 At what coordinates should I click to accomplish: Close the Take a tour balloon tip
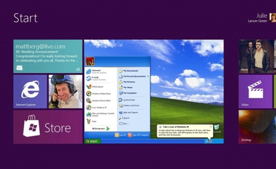tap(211, 127)
